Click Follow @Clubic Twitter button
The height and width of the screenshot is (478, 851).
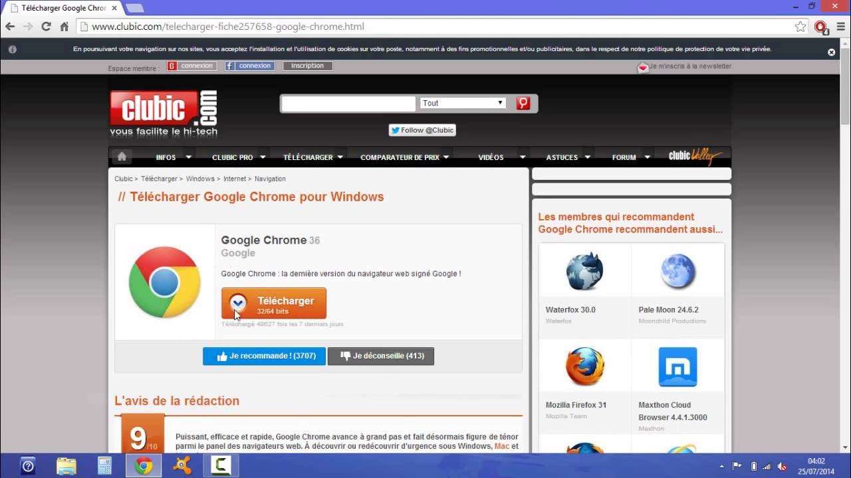[x=422, y=130]
